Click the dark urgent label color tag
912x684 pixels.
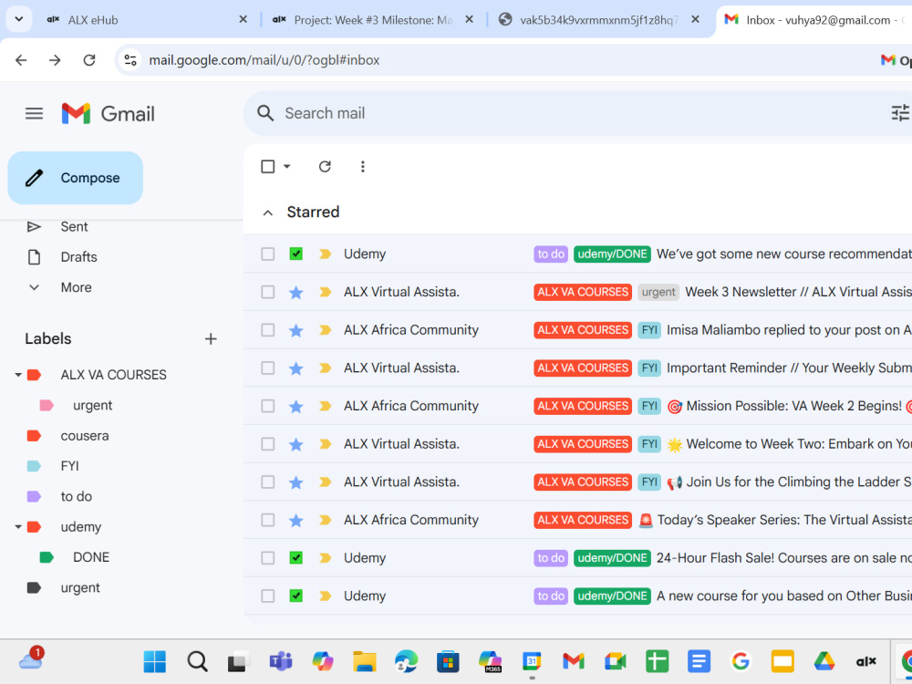tap(35, 587)
